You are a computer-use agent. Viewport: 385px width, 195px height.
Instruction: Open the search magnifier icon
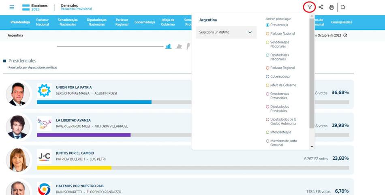click(343, 7)
